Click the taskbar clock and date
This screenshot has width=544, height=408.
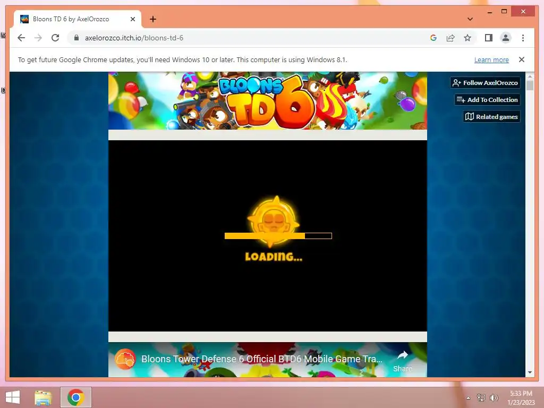(521, 398)
